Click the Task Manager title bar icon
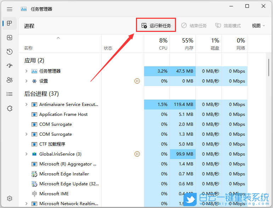This screenshot has height=208, width=273. coord(24,9)
